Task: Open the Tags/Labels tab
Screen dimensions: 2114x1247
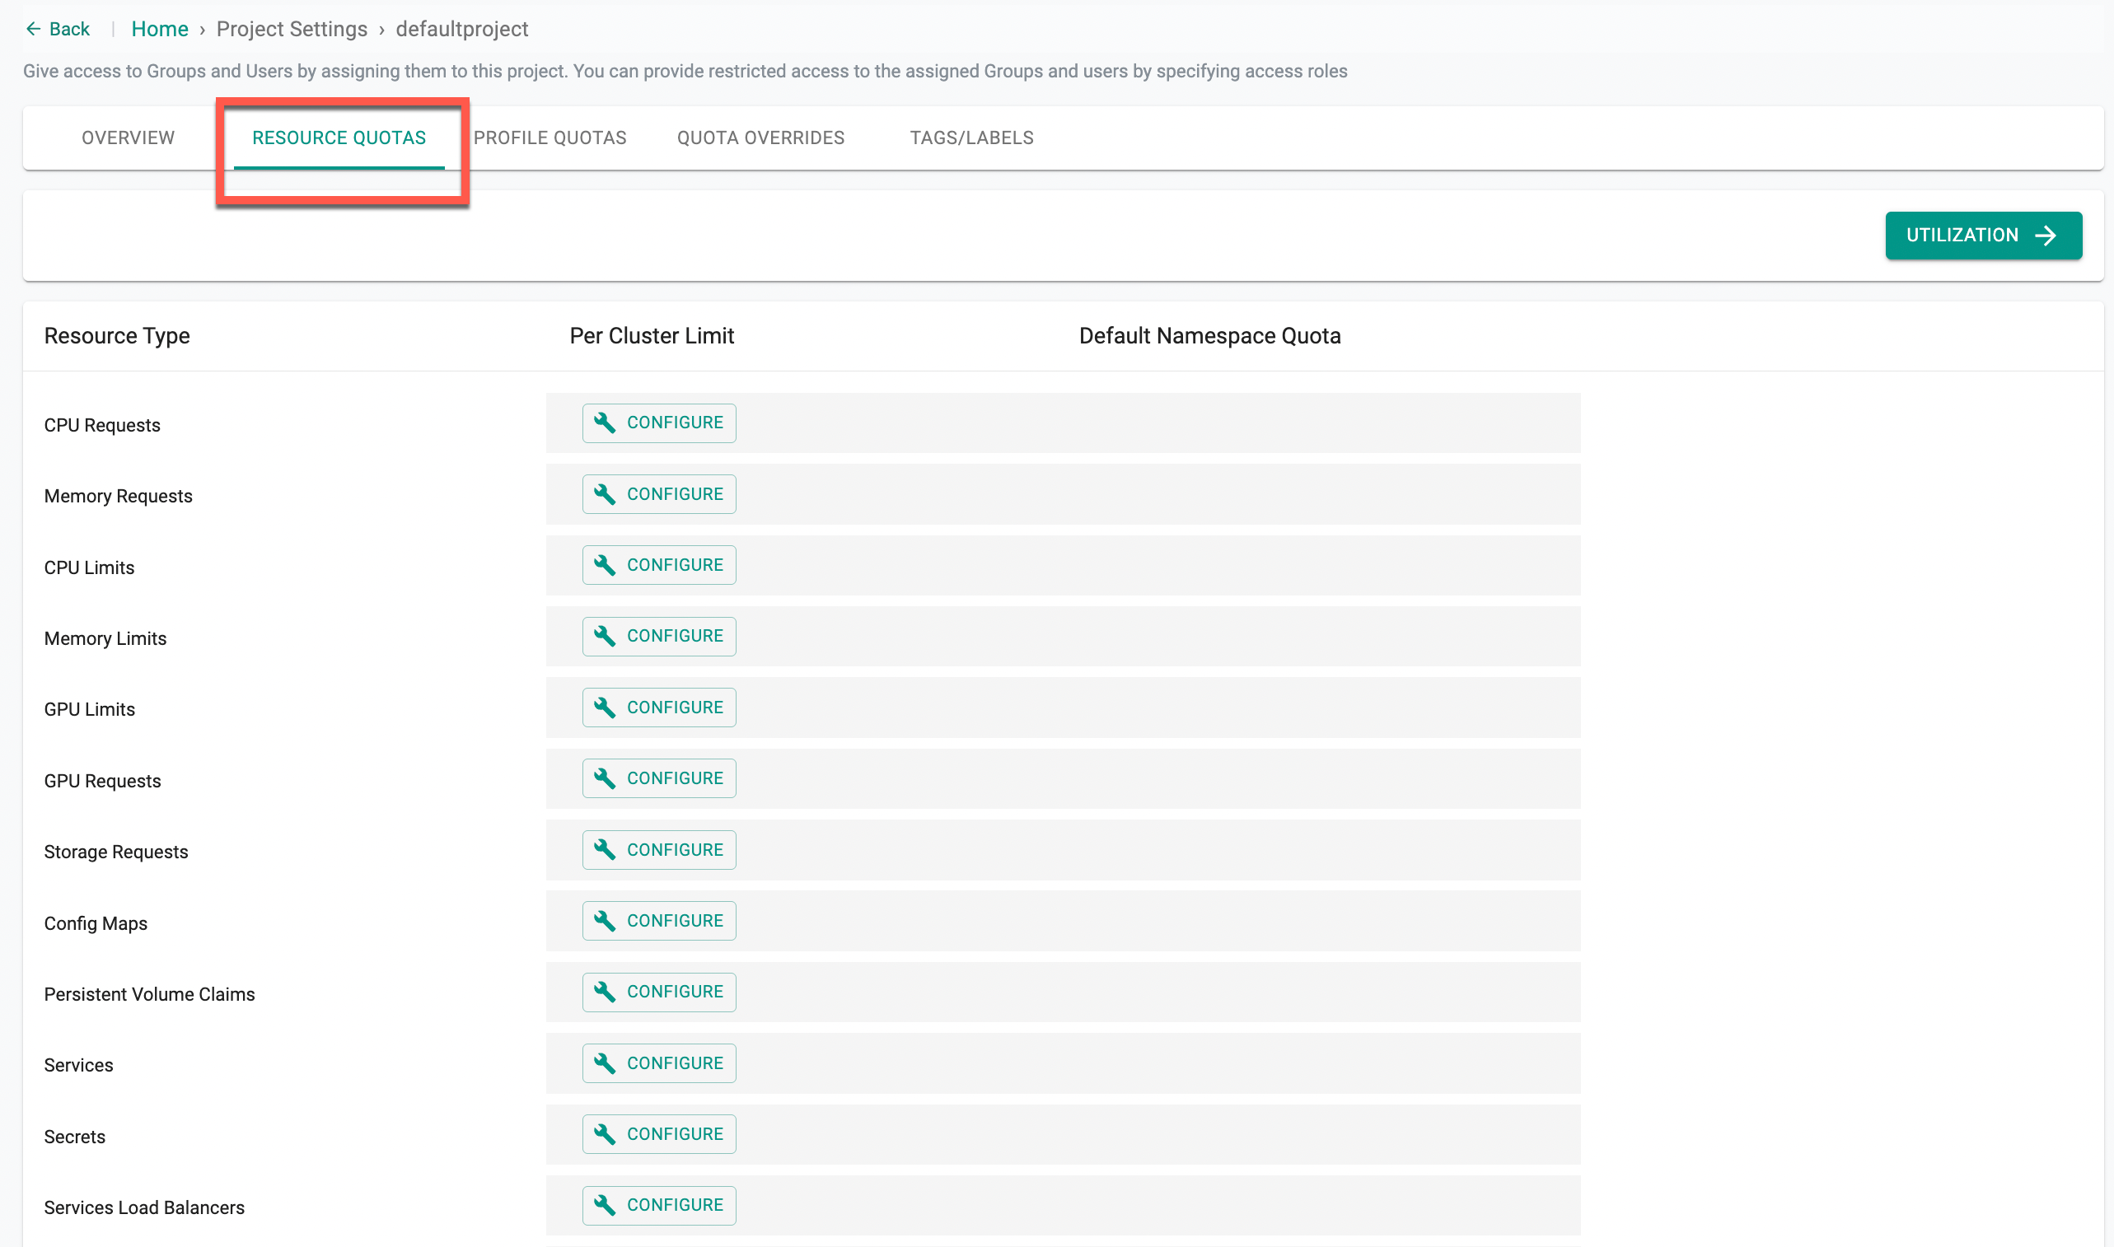Action: click(970, 137)
